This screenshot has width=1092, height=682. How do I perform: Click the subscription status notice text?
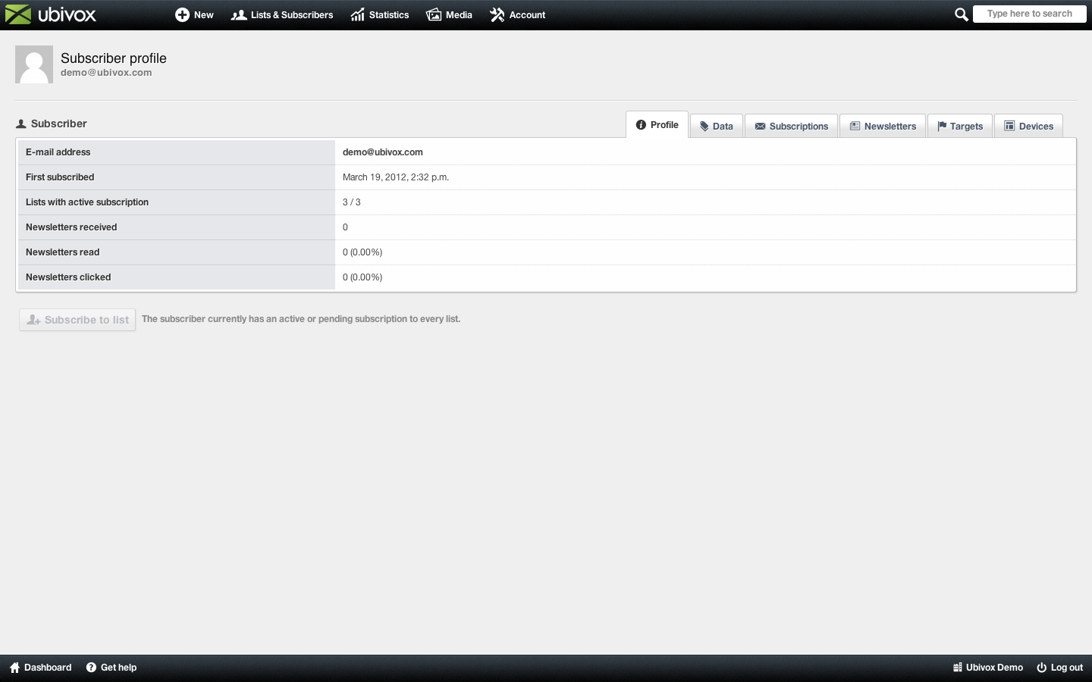coord(301,319)
